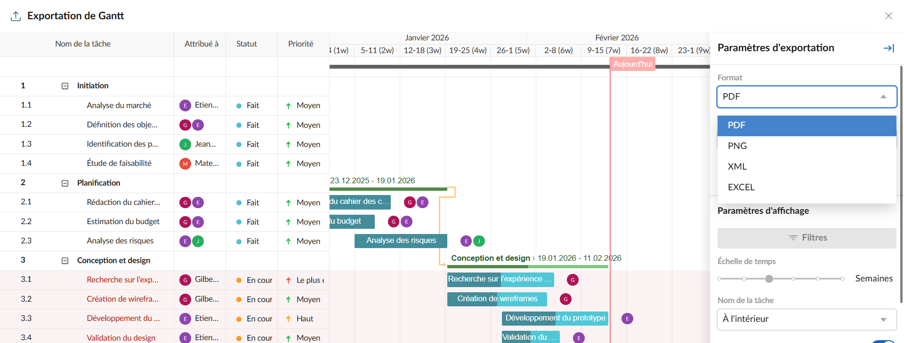
Task: Close the Gantt export dialog
Action: pos(888,16)
